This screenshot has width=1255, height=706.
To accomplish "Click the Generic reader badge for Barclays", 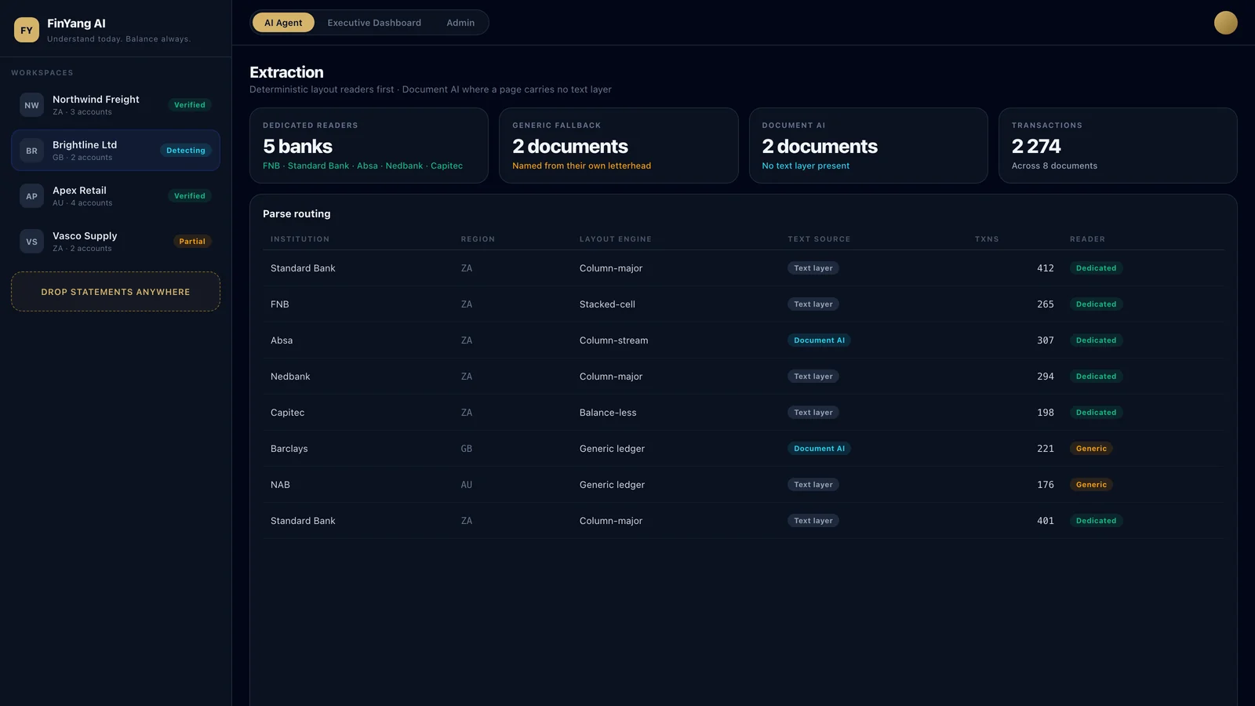I will pos(1091,449).
